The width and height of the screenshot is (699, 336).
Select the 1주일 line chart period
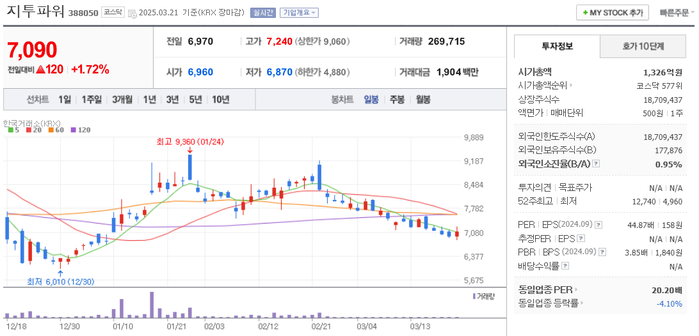[92, 100]
